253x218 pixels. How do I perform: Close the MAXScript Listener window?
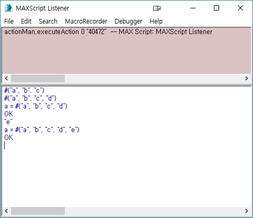pyautogui.click(x=240, y=8)
